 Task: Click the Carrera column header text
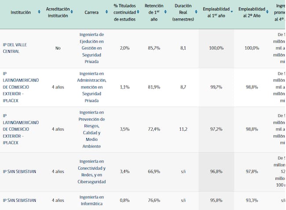pos(92,12)
